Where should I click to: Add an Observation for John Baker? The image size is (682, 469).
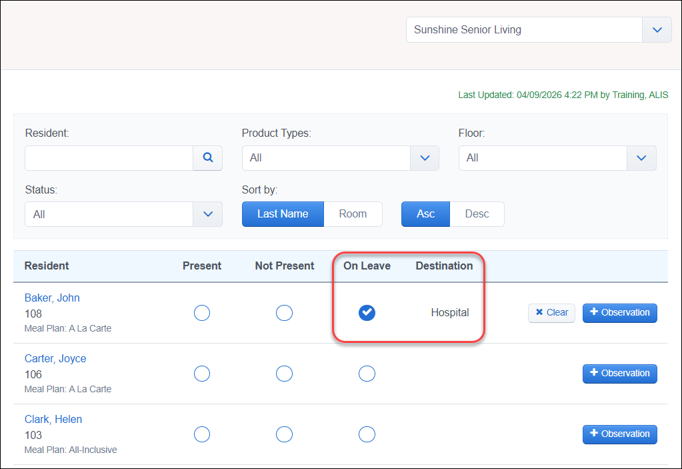[x=620, y=313]
